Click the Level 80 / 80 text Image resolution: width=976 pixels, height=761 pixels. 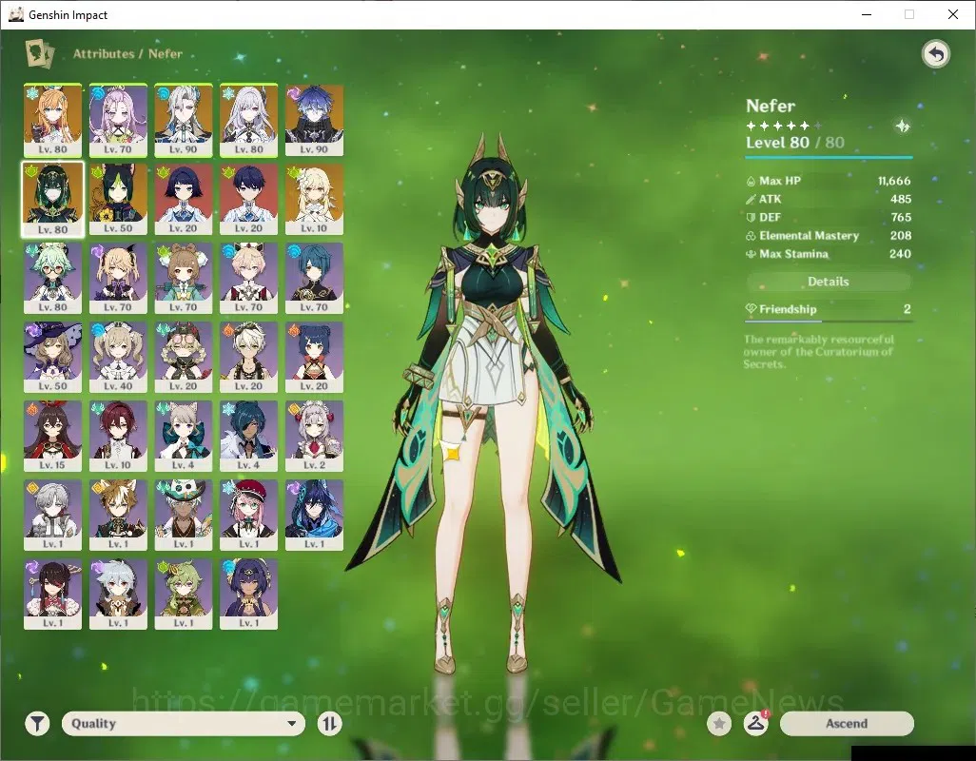(x=795, y=143)
